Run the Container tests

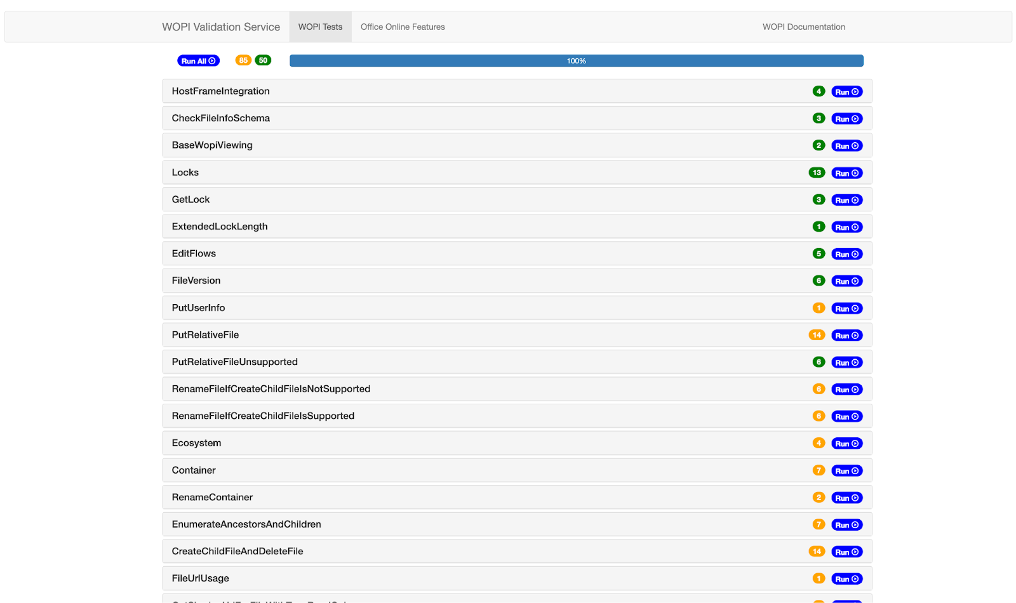tap(846, 471)
